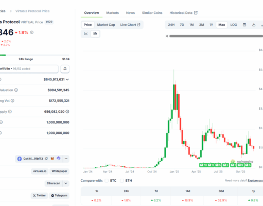This screenshot has width=263, height=206.
Task: Tick the BTC compare checkbox
Action: tap(107, 181)
